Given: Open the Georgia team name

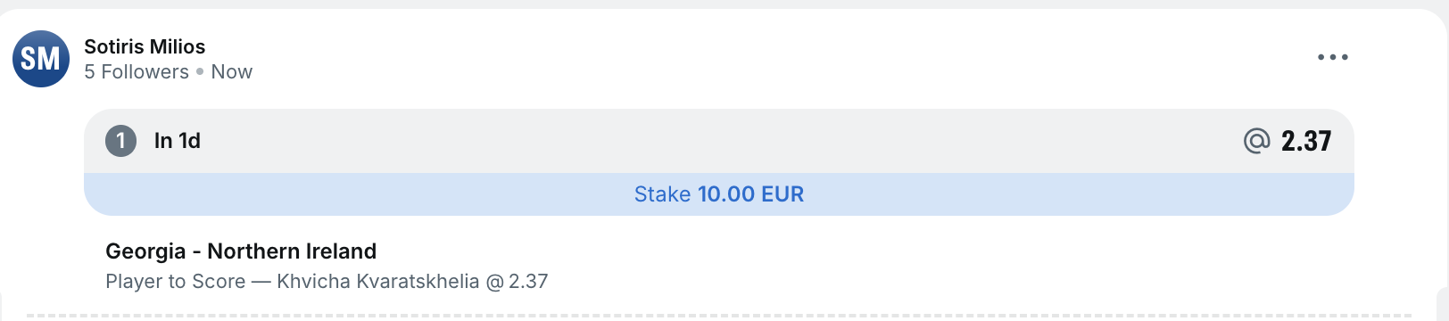Looking at the screenshot, I should click(145, 251).
